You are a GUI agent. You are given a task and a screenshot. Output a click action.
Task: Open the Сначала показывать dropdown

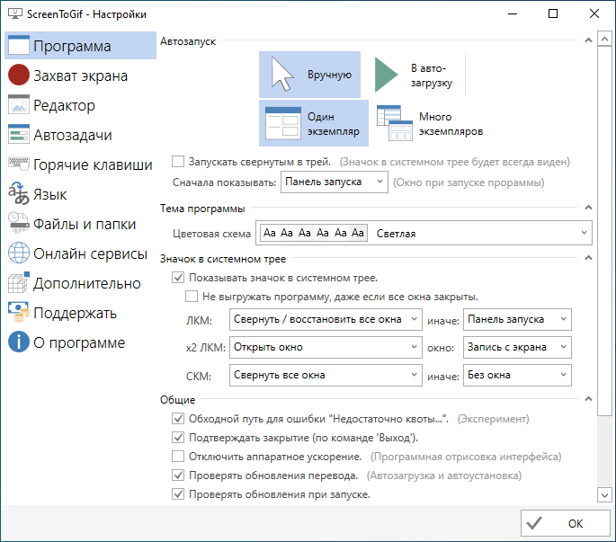334,182
